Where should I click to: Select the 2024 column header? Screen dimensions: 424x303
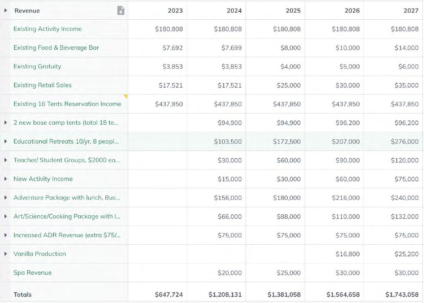234,10
